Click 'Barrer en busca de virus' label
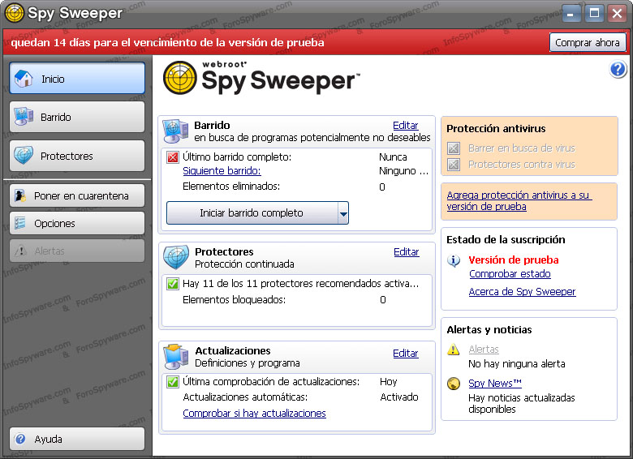The height and width of the screenshot is (459, 633). [x=522, y=148]
